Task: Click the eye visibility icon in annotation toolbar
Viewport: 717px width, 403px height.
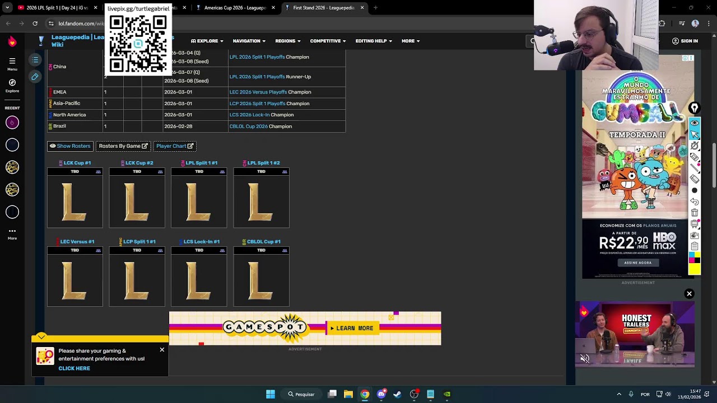Action: [695, 123]
